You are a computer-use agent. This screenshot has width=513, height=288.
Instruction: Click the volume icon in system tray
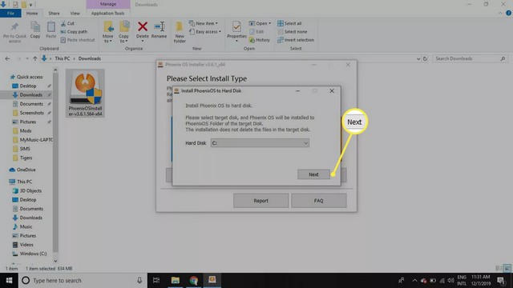tap(450, 281)
